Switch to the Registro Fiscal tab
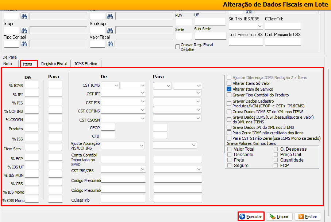 (x=54, y=64)
